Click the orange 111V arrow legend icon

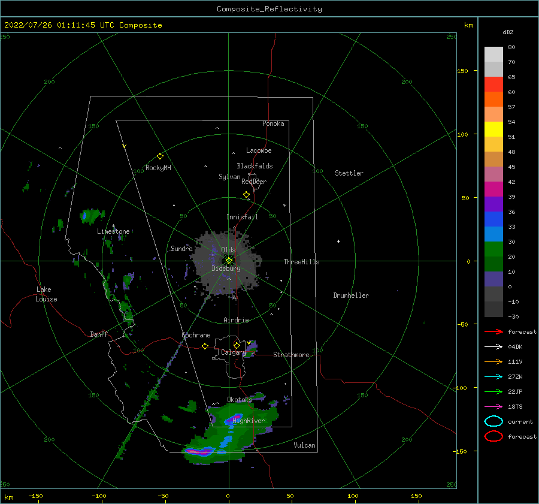pos(493,361)
